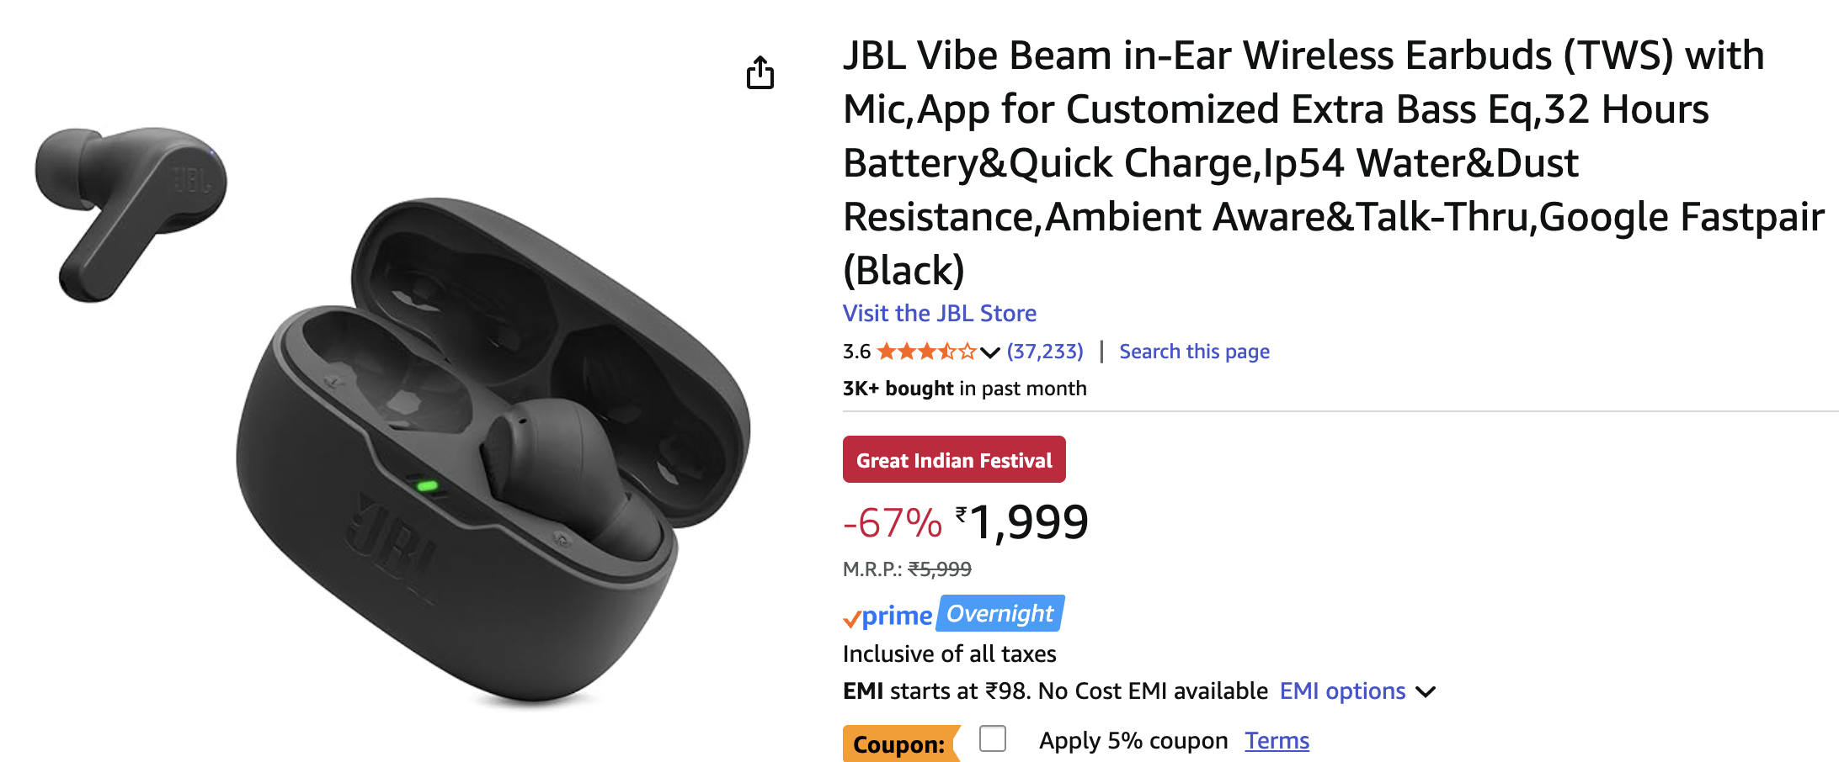Visit the JBL Store link

939,314
